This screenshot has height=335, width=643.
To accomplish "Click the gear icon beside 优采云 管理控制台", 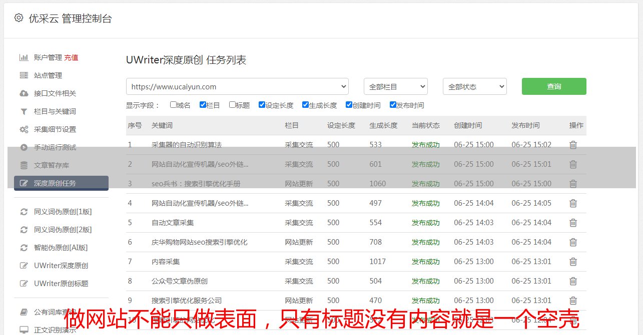I will 19,18.
